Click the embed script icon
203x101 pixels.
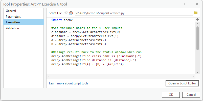[x=71, y=13]
